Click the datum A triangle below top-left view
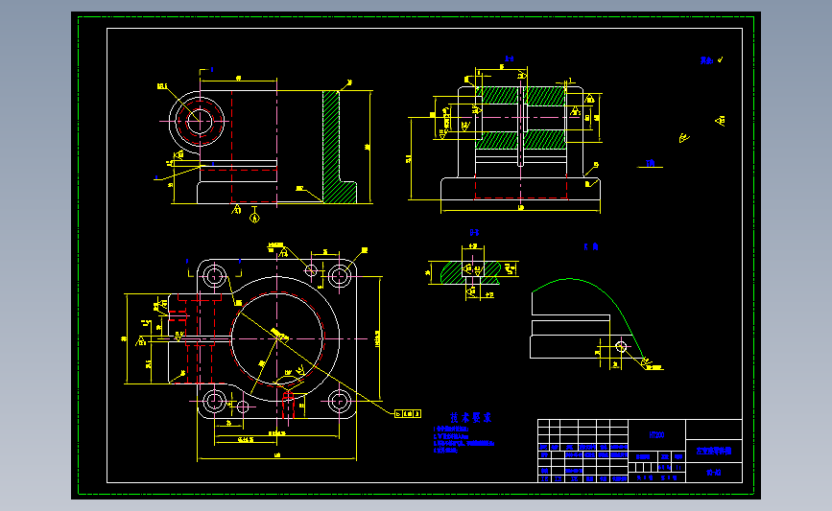This screenshot has height=511, width=832. pos(254,217)
